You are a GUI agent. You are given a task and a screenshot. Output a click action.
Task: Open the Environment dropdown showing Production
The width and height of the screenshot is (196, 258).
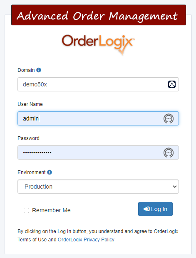pos(98,187)
